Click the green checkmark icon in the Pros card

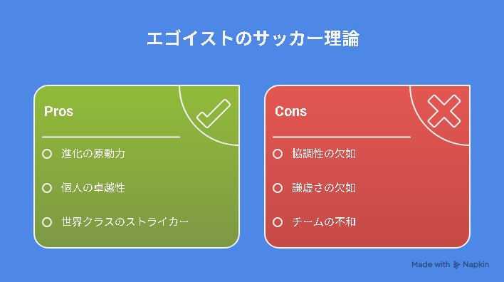[214, 113]
